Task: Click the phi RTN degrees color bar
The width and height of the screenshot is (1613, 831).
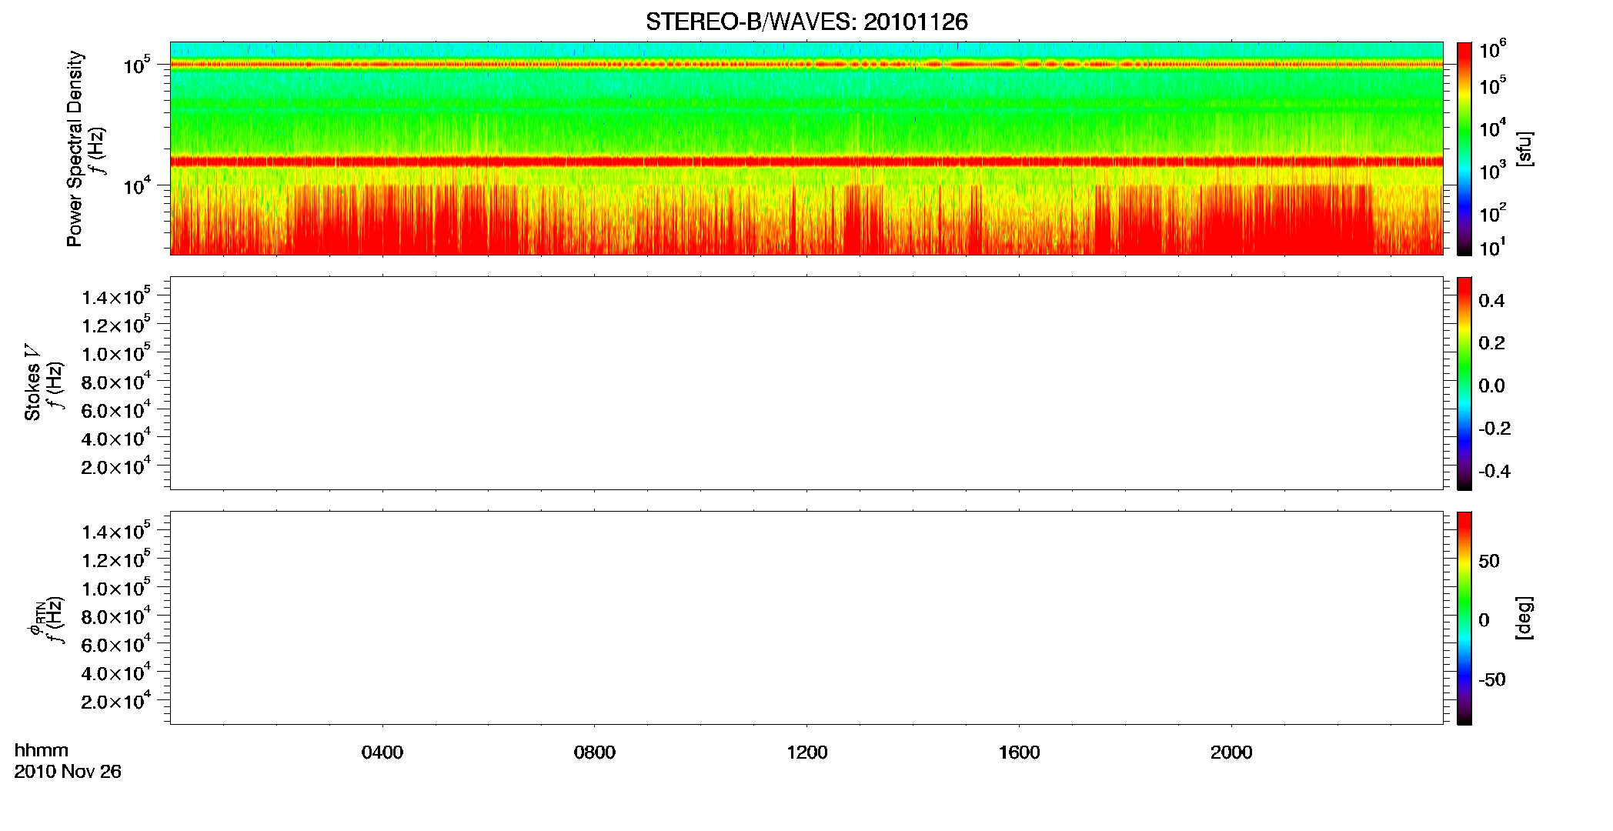Action: click(1464, 618)
